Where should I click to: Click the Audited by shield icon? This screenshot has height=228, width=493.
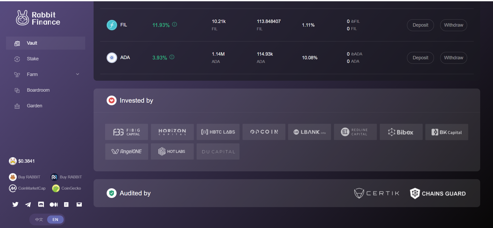(x=112, y=193)
